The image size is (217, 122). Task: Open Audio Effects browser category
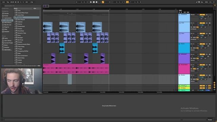pos(7,20)
